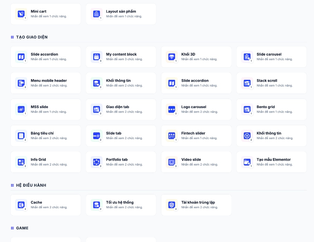The width and height of the screenshot is (314, 242).
Task: Click the TẠO GIAO DIỆN section heading
Action: (x=32, y=37)
